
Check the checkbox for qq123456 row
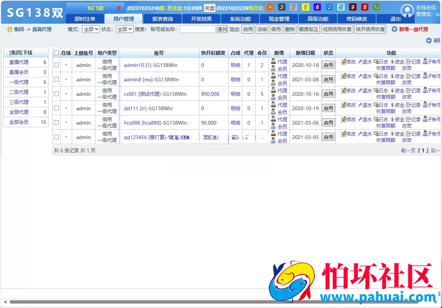[x=56, y=137]
